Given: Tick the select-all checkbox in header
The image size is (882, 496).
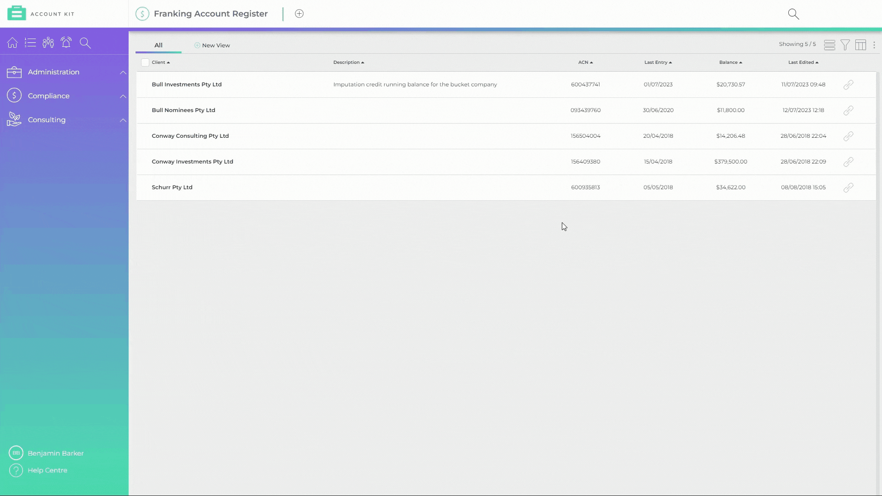Looking at the screenshot, I should click(x=145, y=62).
